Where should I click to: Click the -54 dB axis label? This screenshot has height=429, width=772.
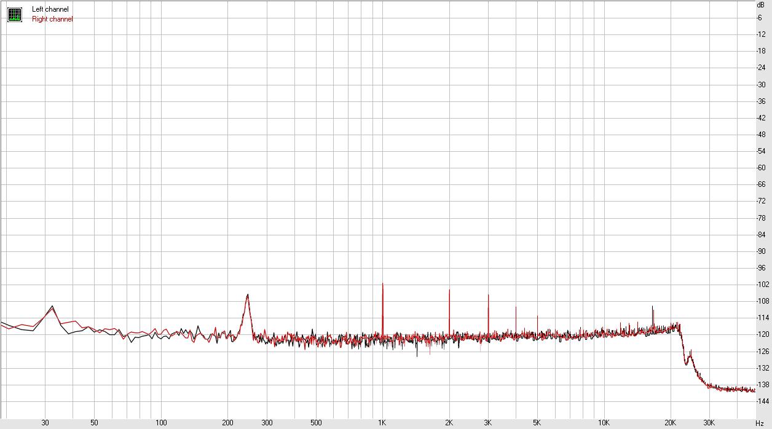pyautogui.click(x=760, y=151)
